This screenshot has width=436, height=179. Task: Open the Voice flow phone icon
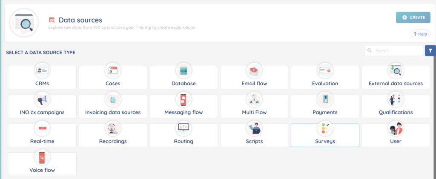pos(42,157)
